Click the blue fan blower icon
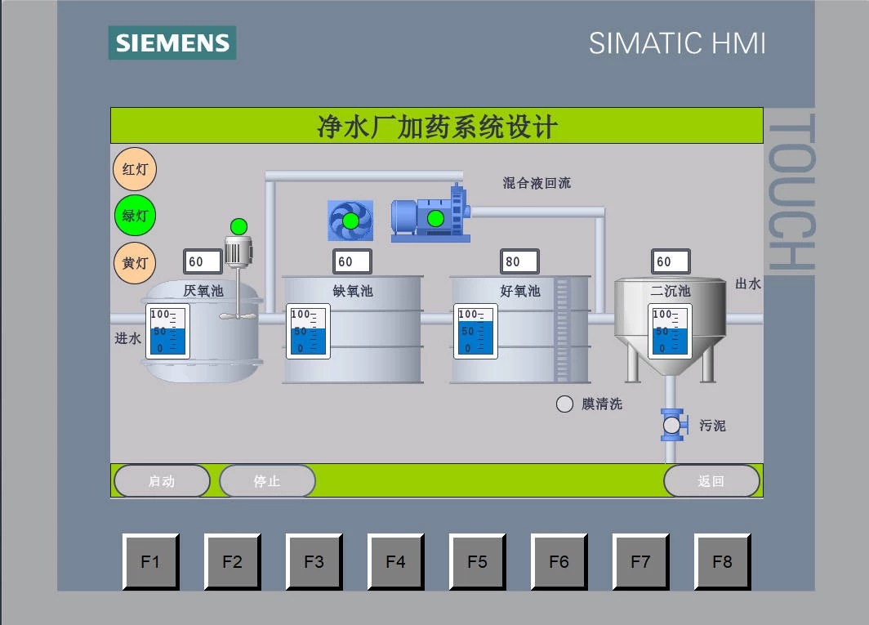Viewport: 869px width, 625px height. (350, 221)
